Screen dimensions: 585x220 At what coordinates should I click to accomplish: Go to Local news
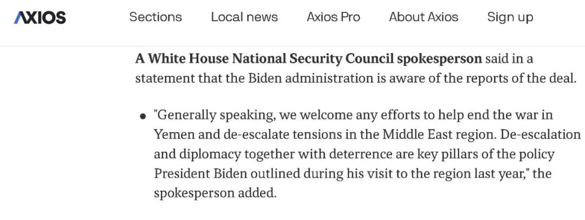(244, 17)
